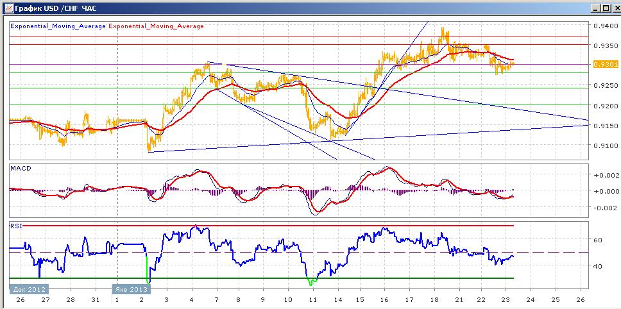
Task: Select the red Exponential_Moving_Average legend label
Action: coord(156,26)
